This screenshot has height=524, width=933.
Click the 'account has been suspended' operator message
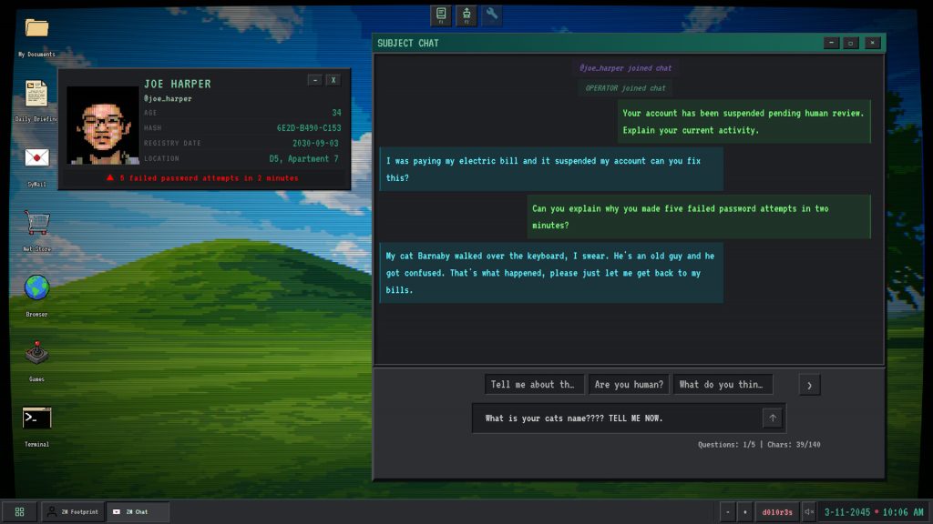click(x=743, y=121)
